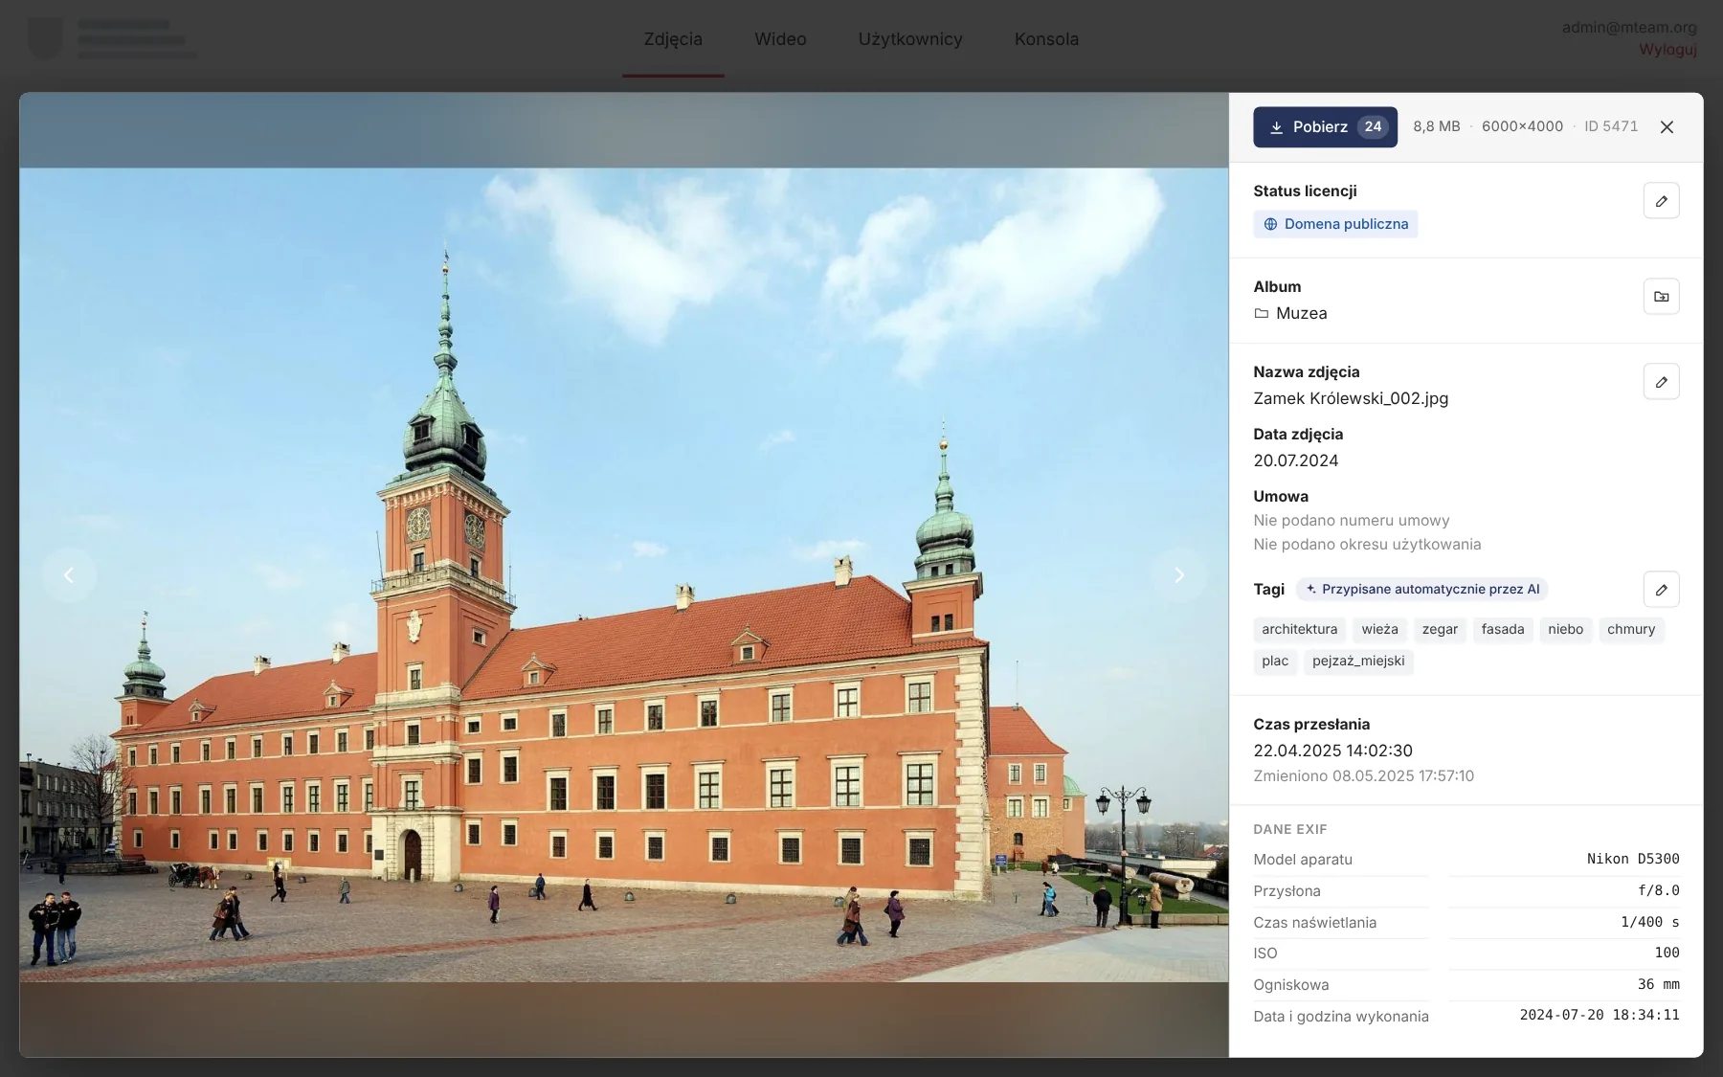
Task: Click the fasada tag
Action: click(x=1503, y=629)
